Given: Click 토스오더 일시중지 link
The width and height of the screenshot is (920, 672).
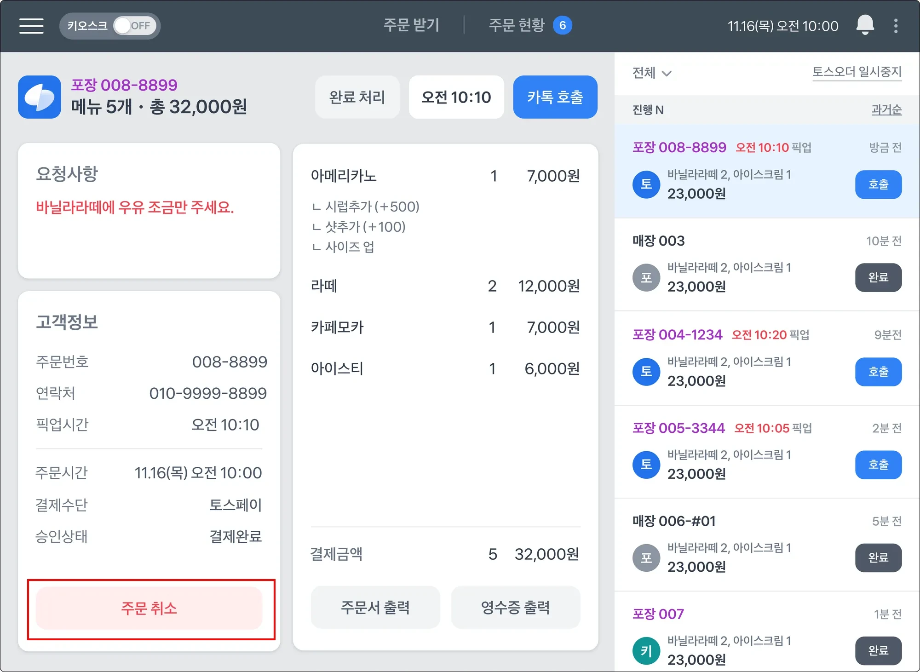Looking at the screenshot, I should pos(857,72).
